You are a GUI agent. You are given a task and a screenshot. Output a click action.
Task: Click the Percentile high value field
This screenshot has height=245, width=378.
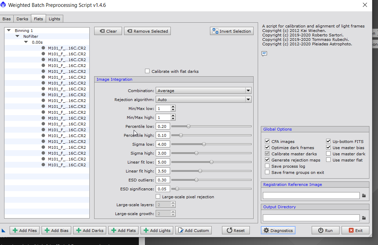(x=163, y=135)
